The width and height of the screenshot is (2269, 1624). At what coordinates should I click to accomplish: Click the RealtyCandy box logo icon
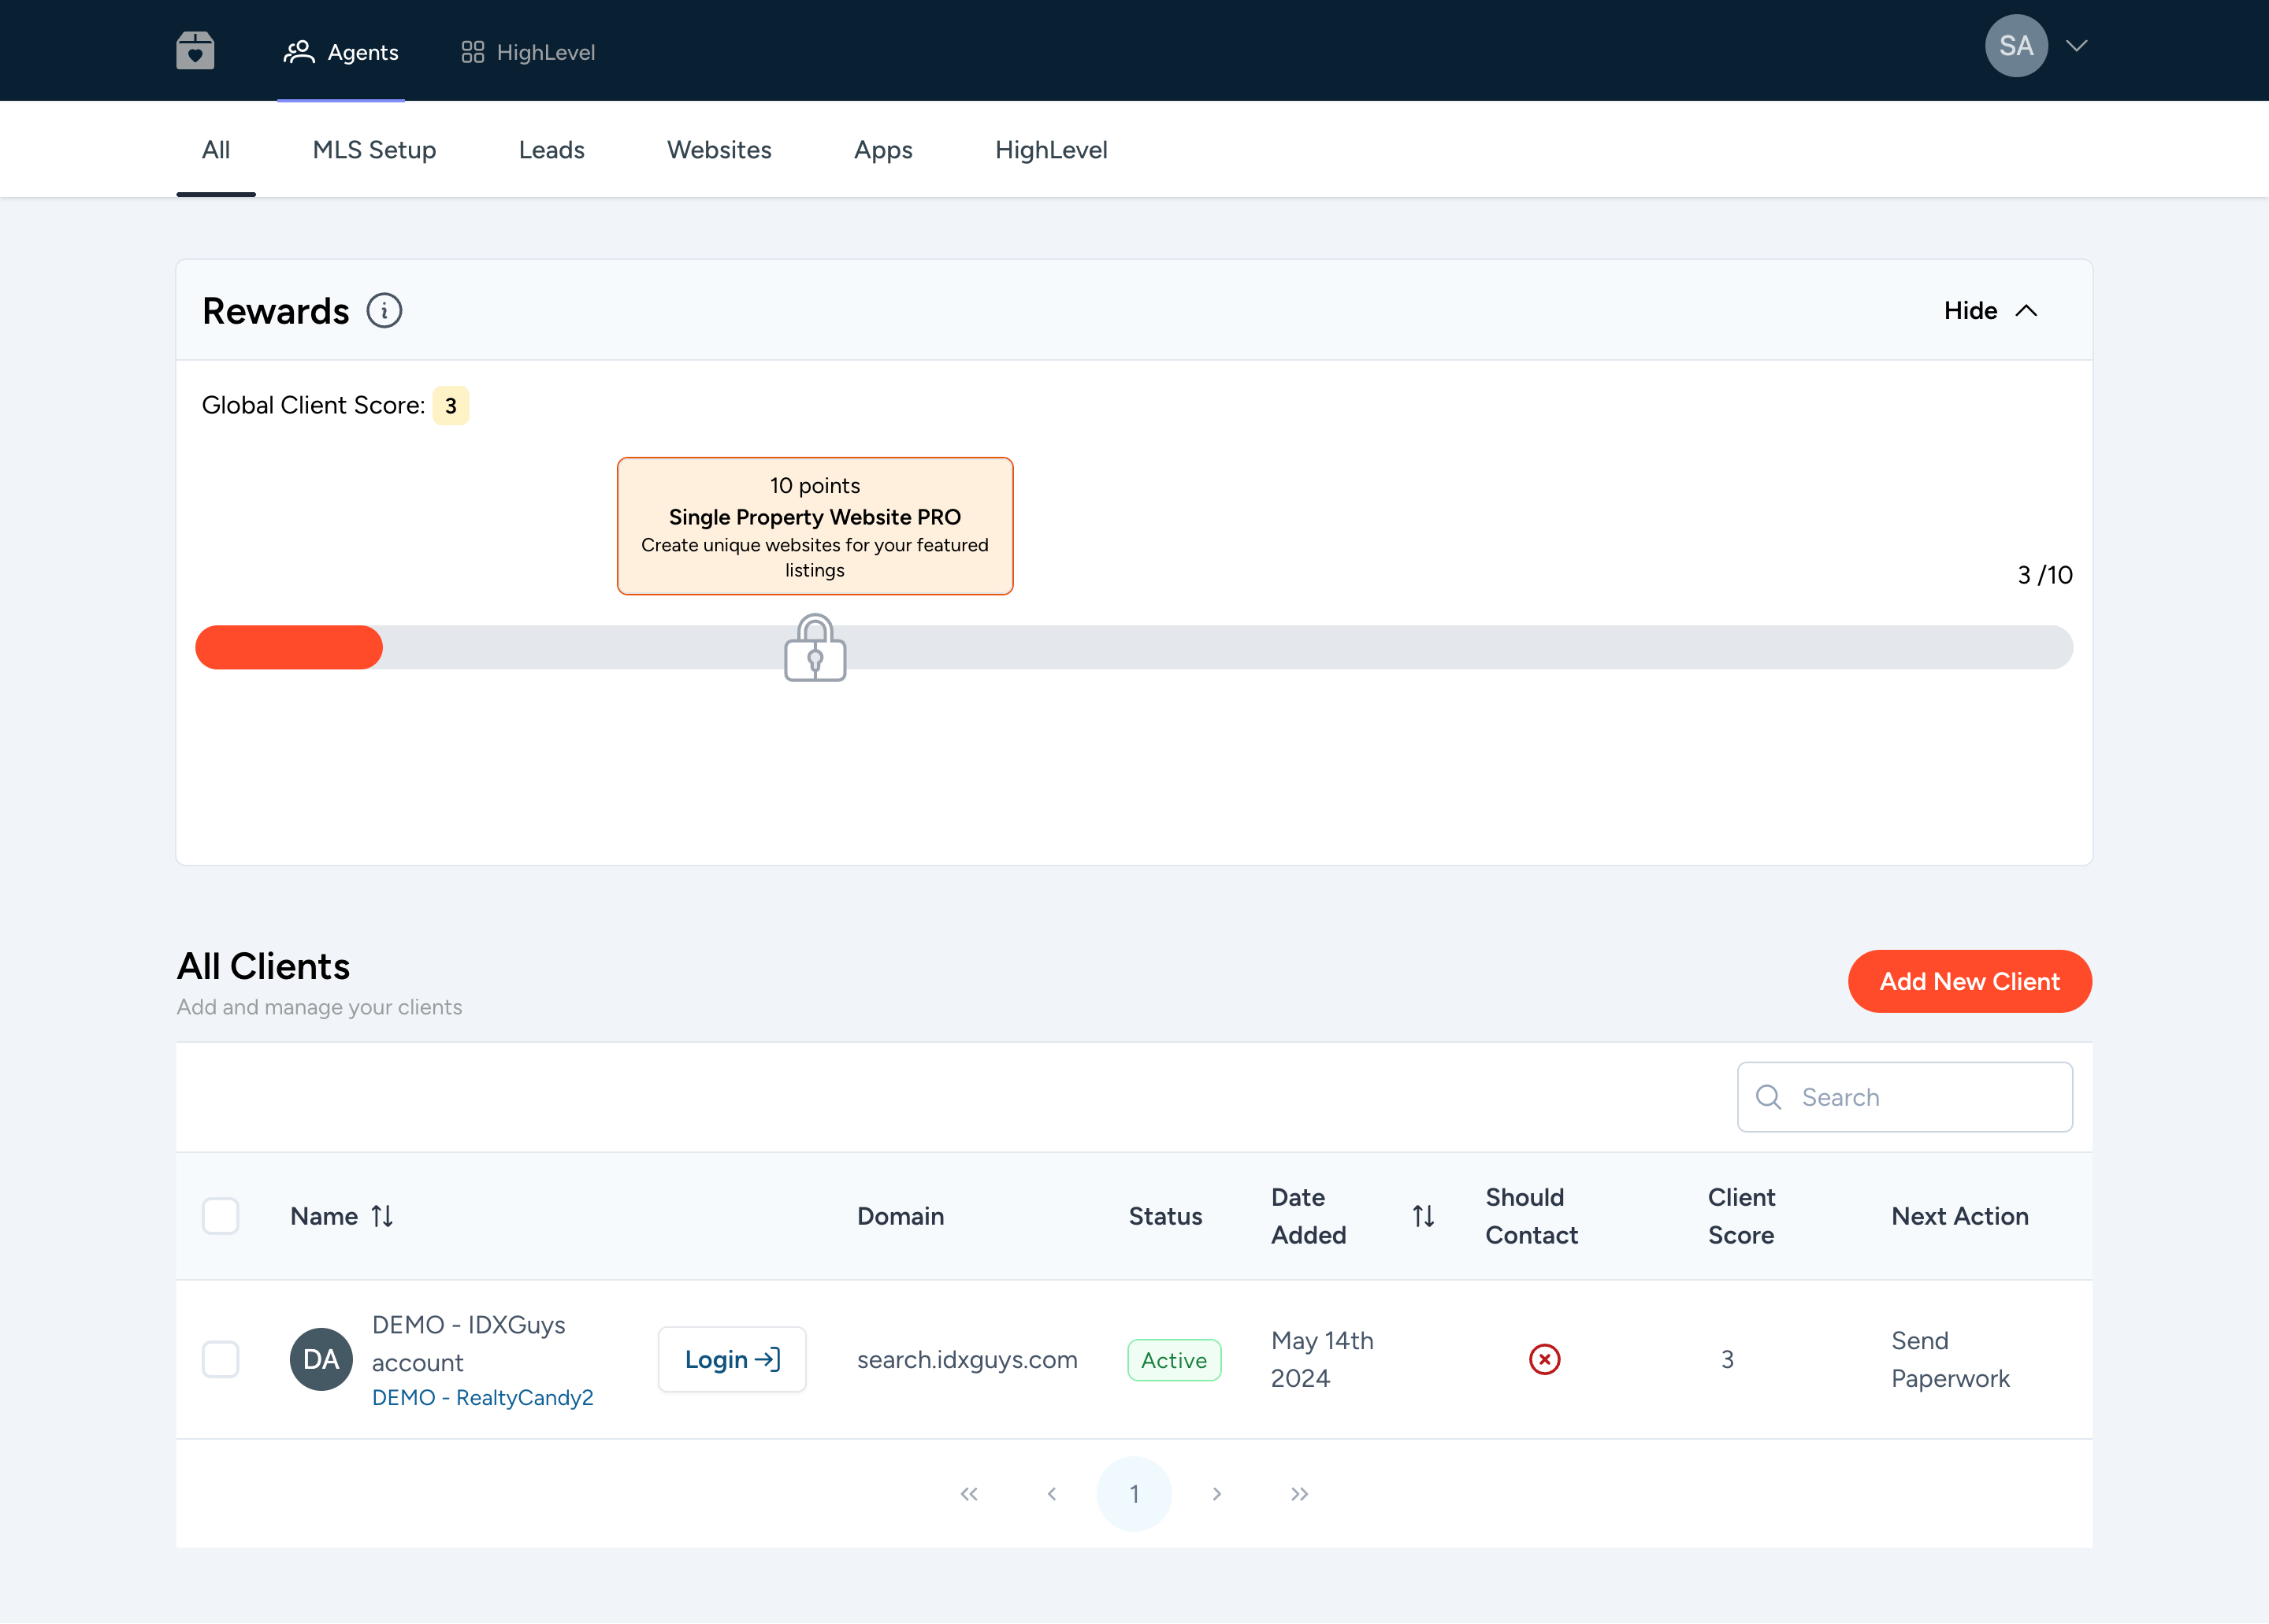(195, 50)
